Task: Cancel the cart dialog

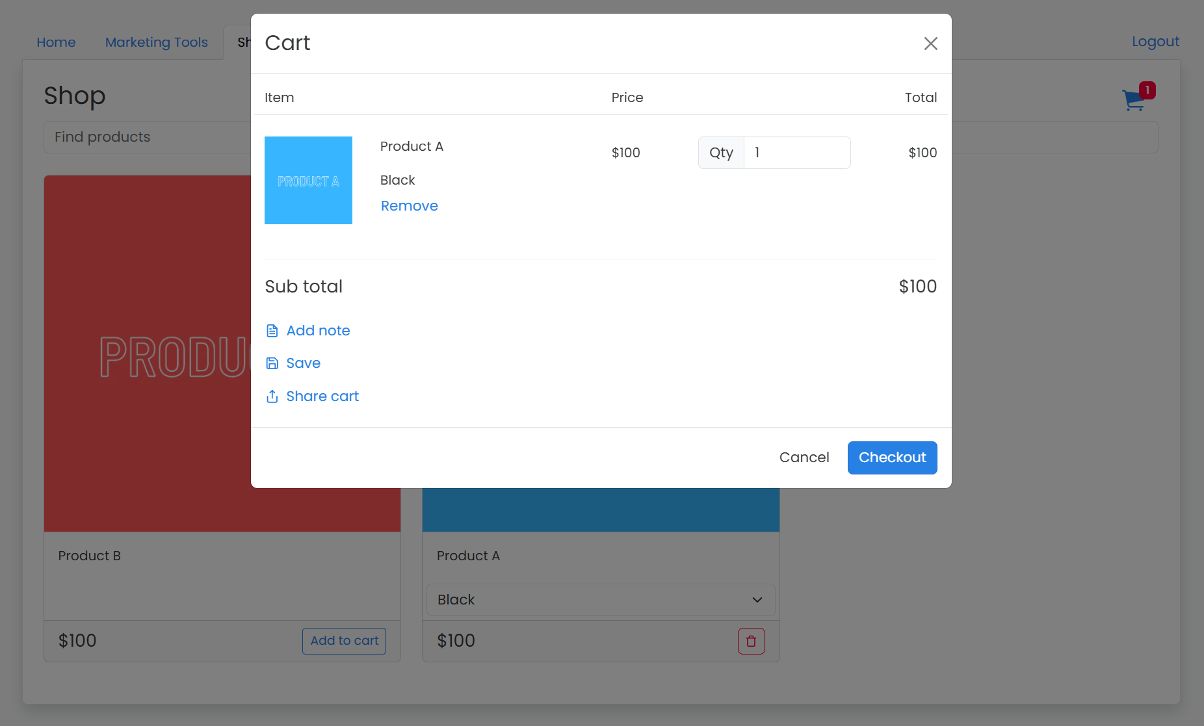Action: (804, 458)
